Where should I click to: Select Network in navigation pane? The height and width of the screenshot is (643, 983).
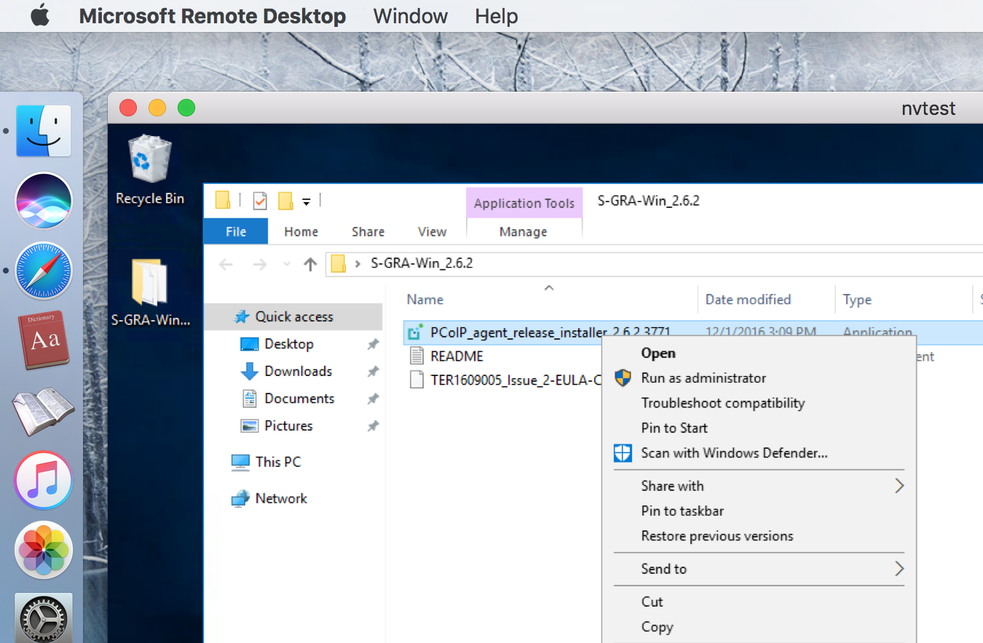coord(280,498)
